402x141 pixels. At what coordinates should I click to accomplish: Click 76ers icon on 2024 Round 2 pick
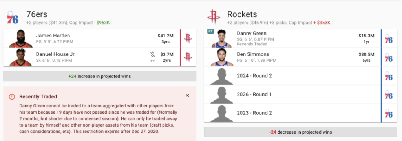coord(389,76)
